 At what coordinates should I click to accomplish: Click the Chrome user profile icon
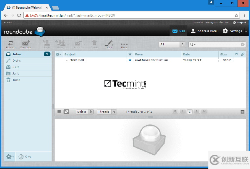[211, 2]
